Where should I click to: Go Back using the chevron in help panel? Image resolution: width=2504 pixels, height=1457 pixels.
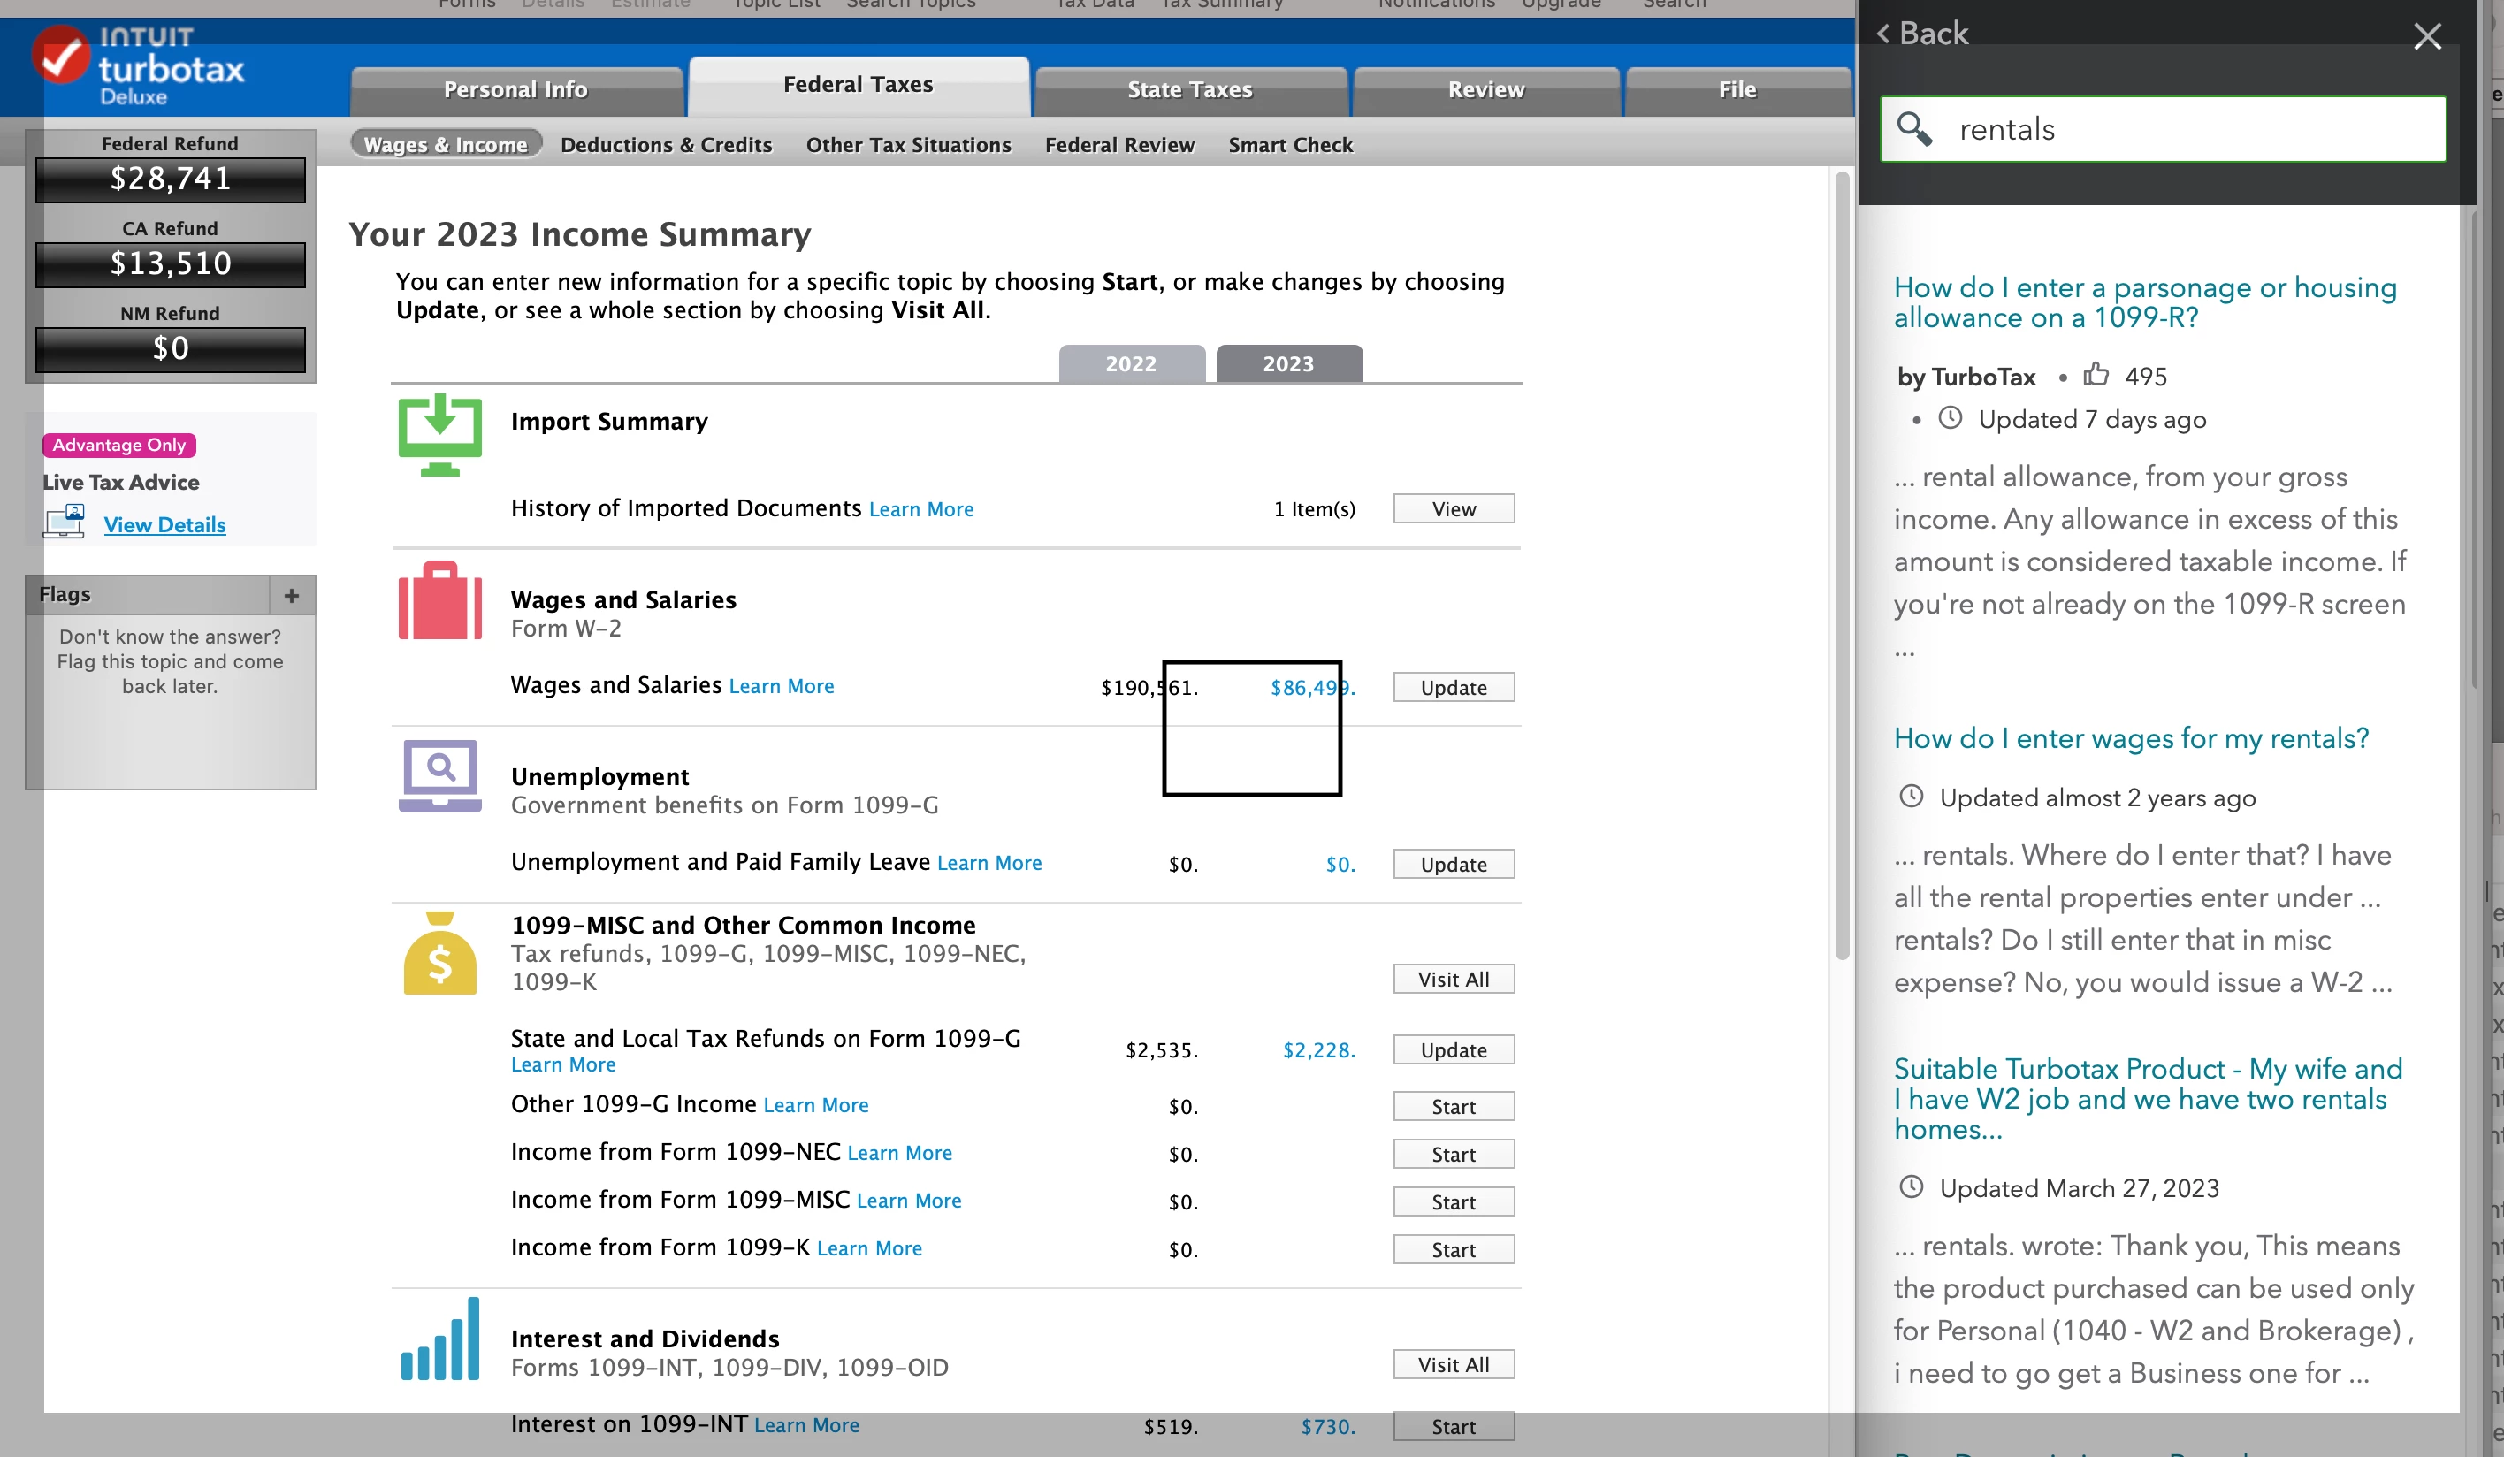point(1884,34)
